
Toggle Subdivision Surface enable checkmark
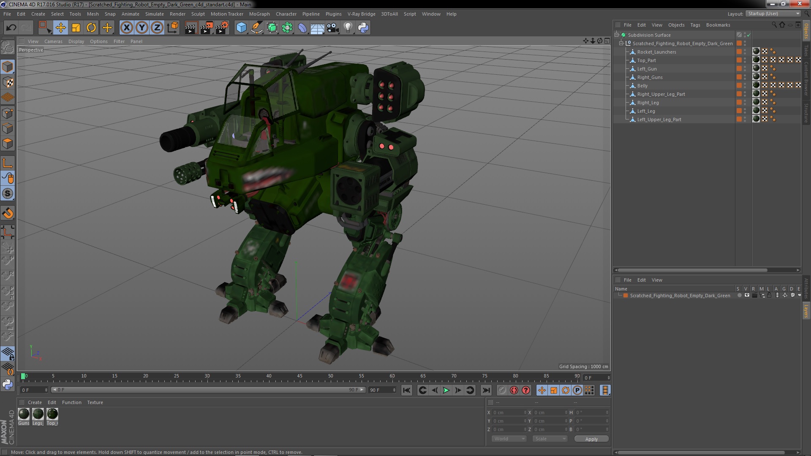tap(749, 35)
